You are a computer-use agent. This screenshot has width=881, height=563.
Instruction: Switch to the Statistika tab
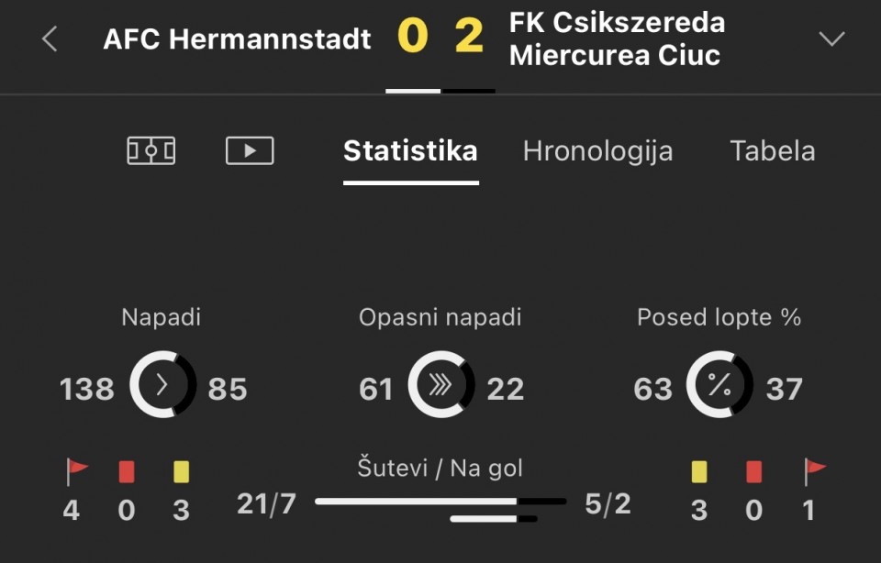pos(410,151)
